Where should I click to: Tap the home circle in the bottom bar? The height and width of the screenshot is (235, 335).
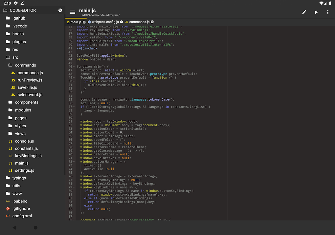click(x=35, y=227)
